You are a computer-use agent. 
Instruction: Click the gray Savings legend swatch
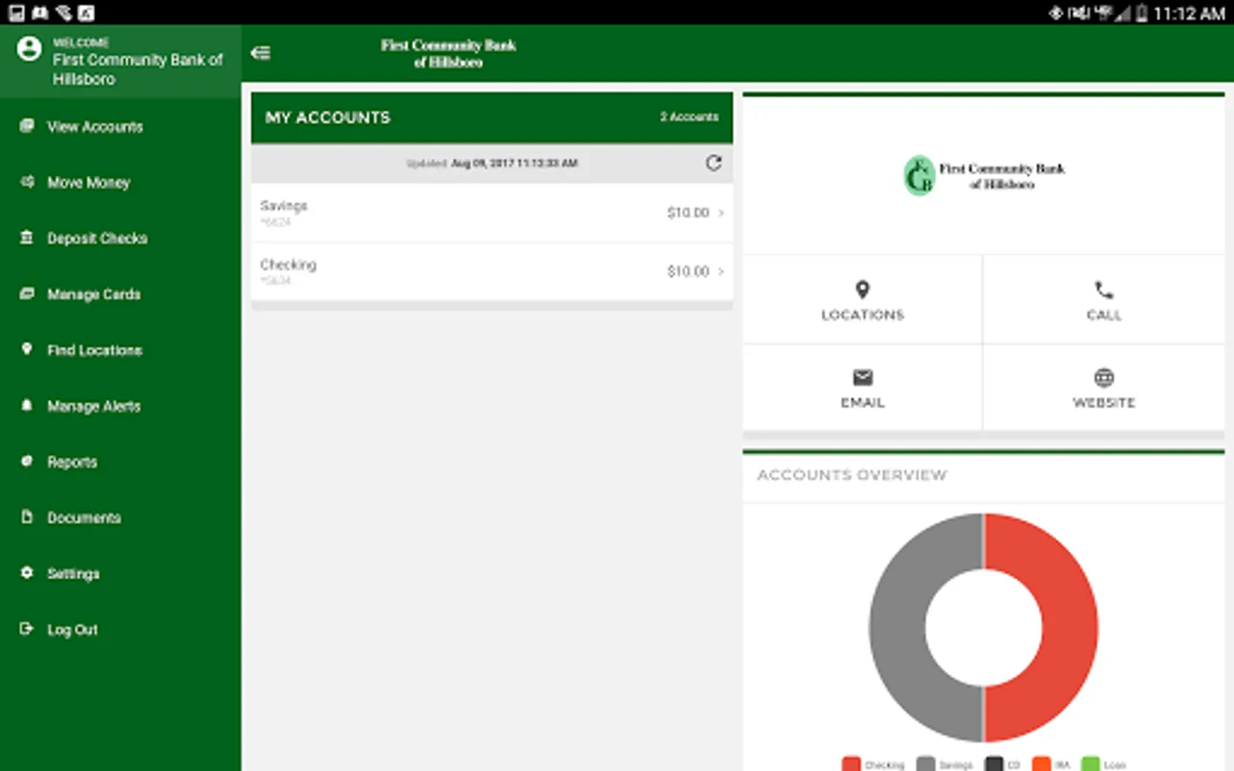925,764
